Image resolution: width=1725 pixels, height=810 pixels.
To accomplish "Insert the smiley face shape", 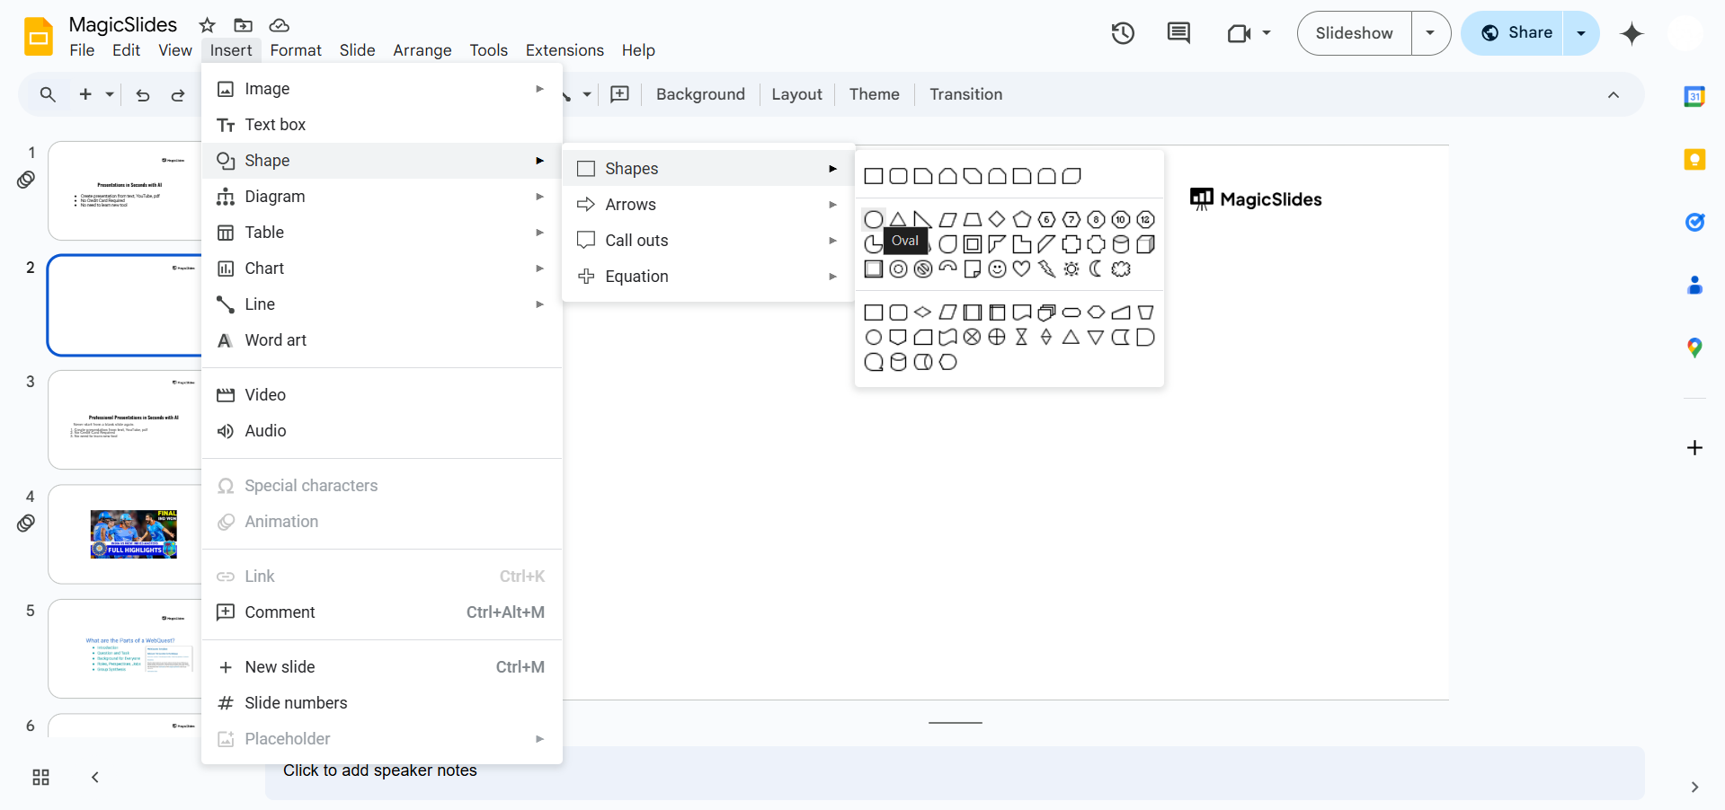I will 997,269.
